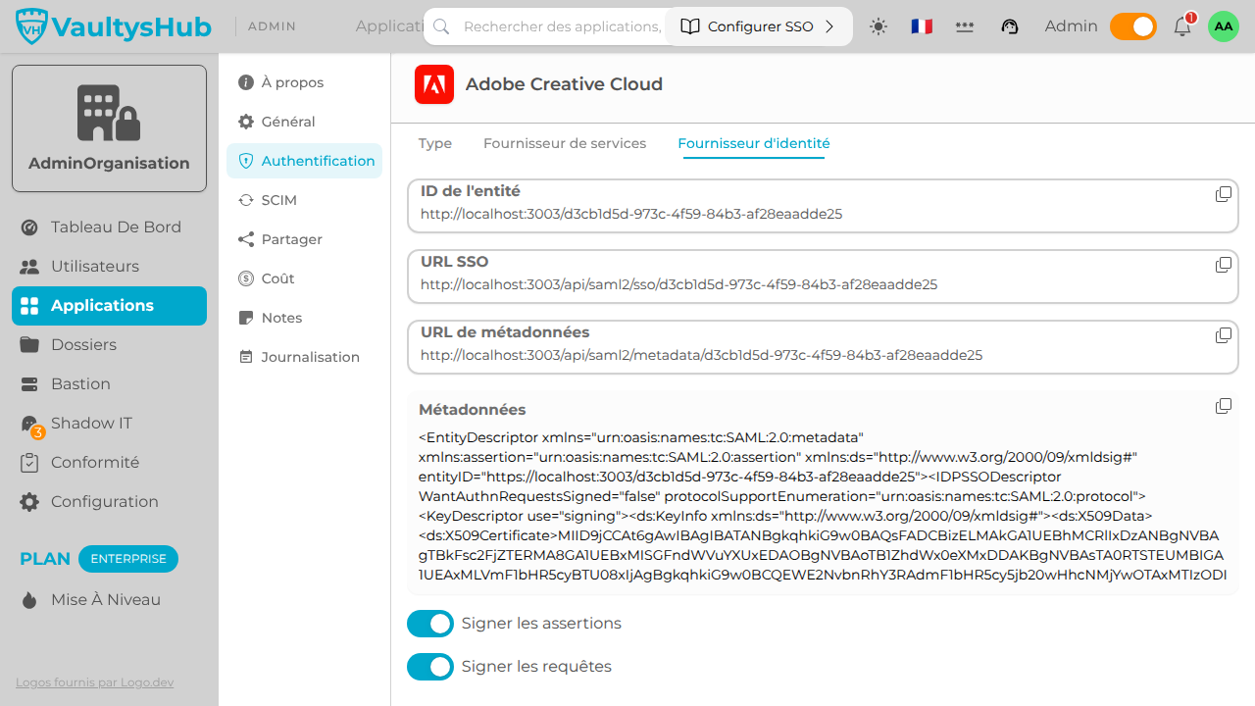The width and height of the screenshot is (1255, 706).
Task: Go to Dossiers page
Action: click(x=109, y=345)
